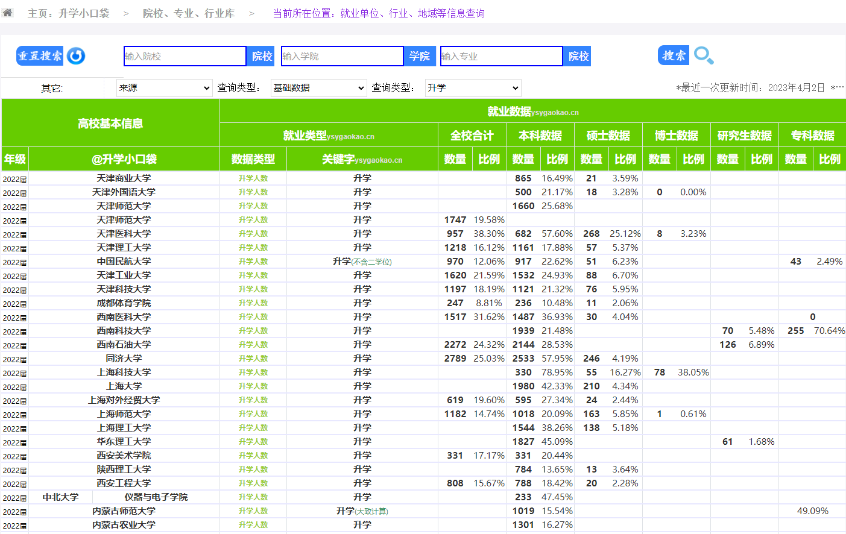Screen dimensions: 846x534
Task: Click the 院校 button beside school input
Action: (262, 56)
